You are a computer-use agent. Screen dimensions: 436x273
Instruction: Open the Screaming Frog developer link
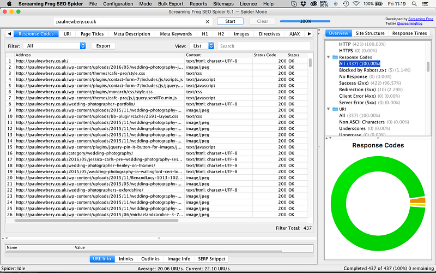tap(421, 19)
